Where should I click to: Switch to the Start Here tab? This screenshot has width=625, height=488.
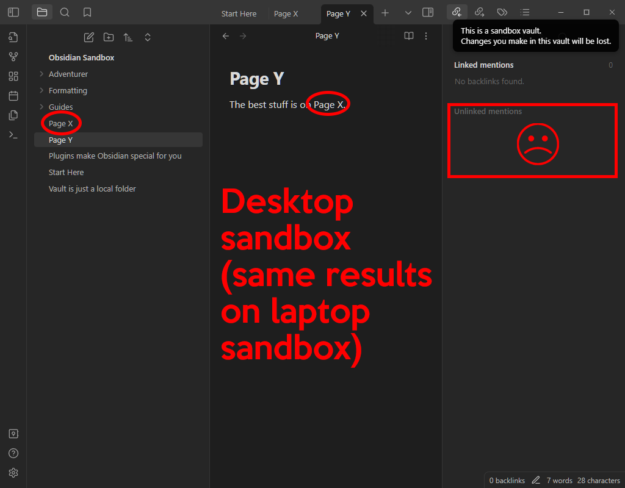(239, 13)
